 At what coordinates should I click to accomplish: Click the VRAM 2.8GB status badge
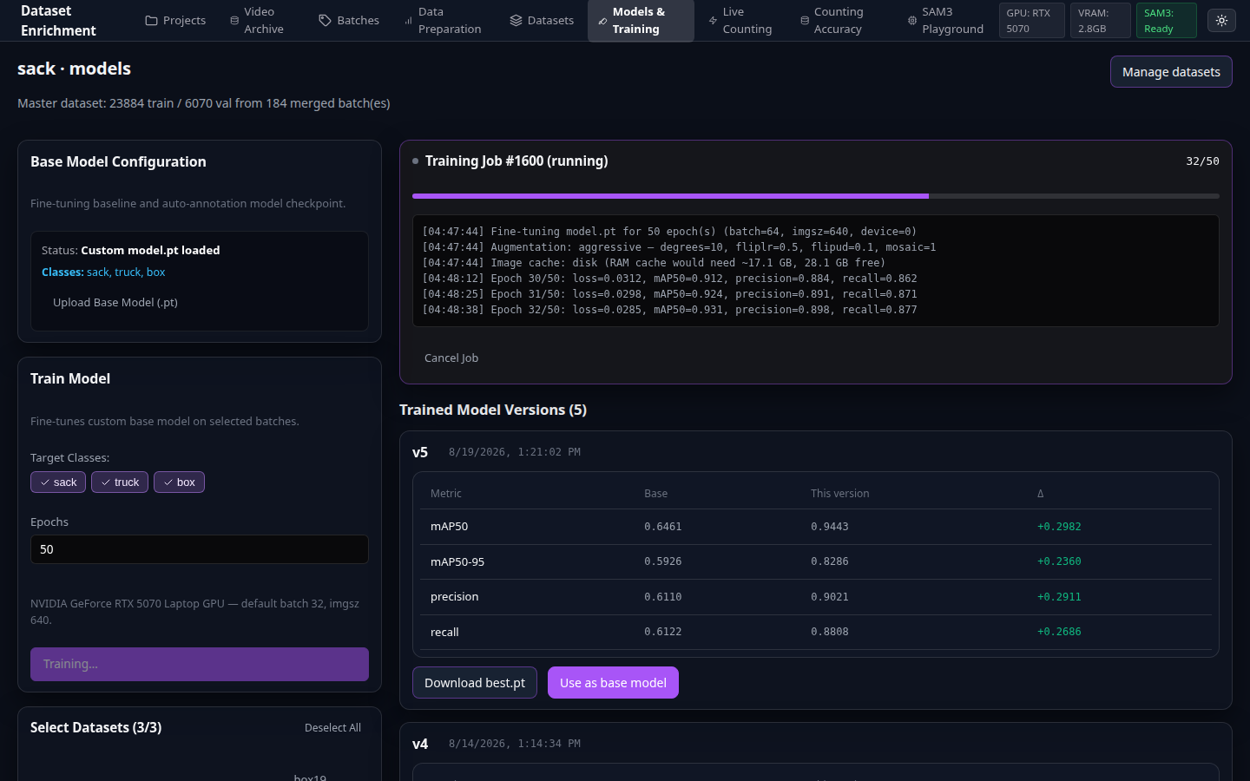[x=1100, y=21]
